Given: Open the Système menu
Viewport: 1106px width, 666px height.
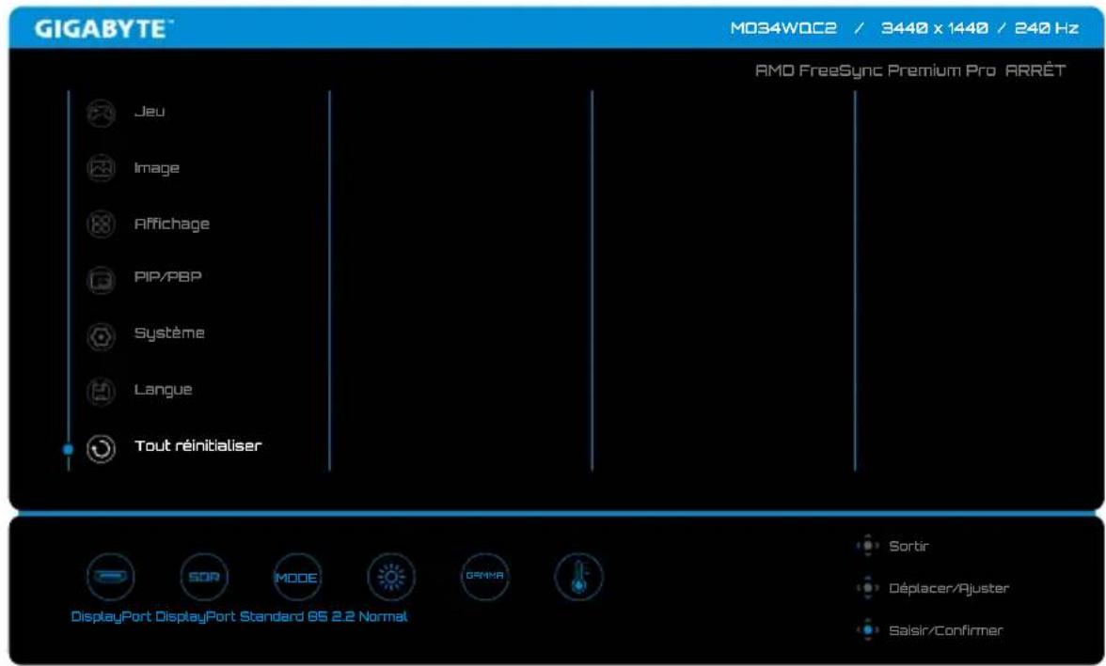Looking at the screenshot, I should (169, 333).
